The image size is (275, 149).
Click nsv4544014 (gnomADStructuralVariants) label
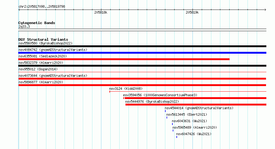click(x=199, y=108)
